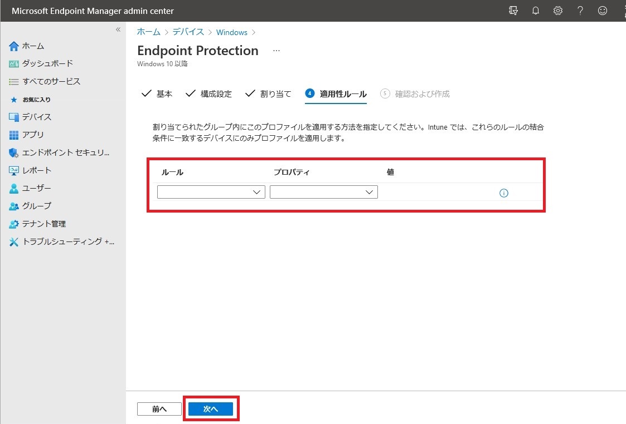Expand the ルール dropdown

211,192
